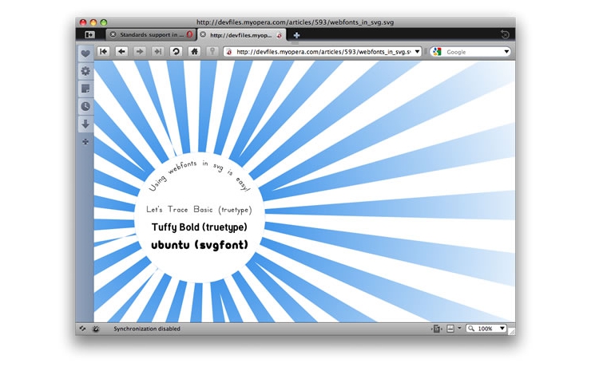The image size is (591, 367).
Task: Click the Opera Unite status icon
Action: (96, 329)
